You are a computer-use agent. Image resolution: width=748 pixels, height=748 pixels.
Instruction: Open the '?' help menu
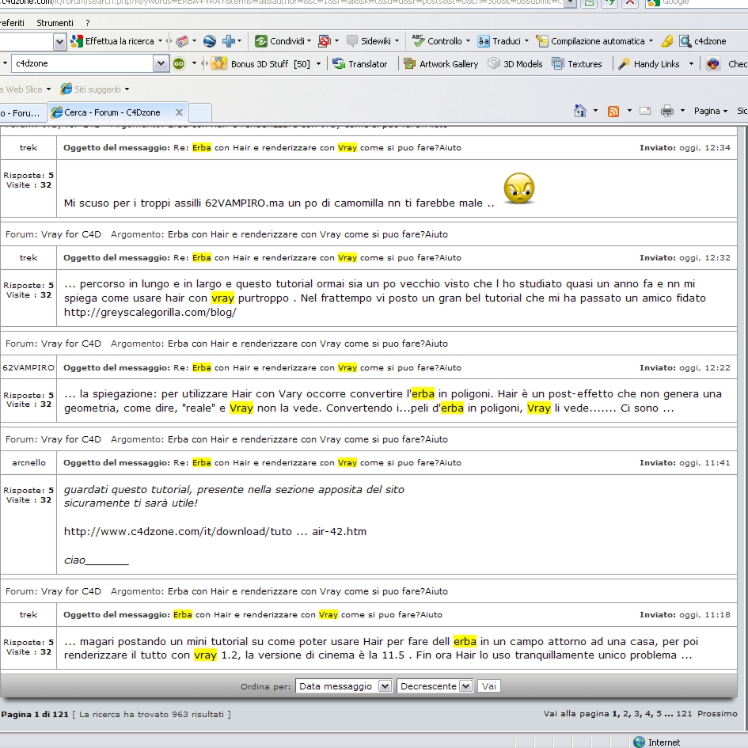[x=88, y=23]
